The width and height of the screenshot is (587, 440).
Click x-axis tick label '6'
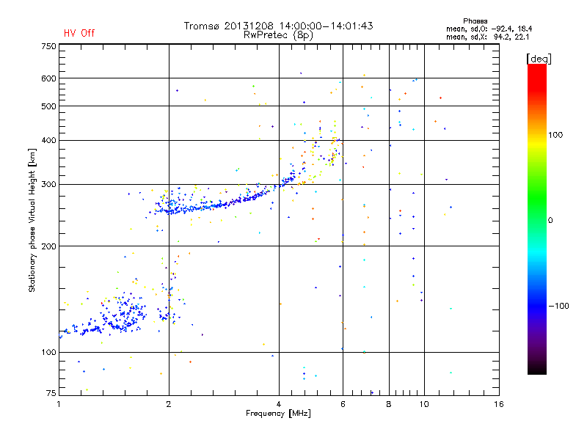[343, 404]
